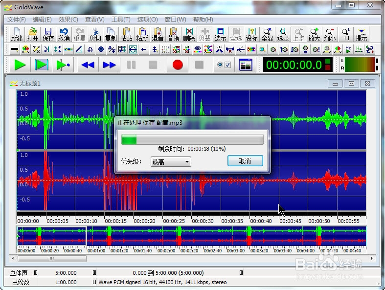The height and width of the screenshot is (290, 385).
Task: Click the 00:00:00.0 time display
Action: (x=297, y=65)
